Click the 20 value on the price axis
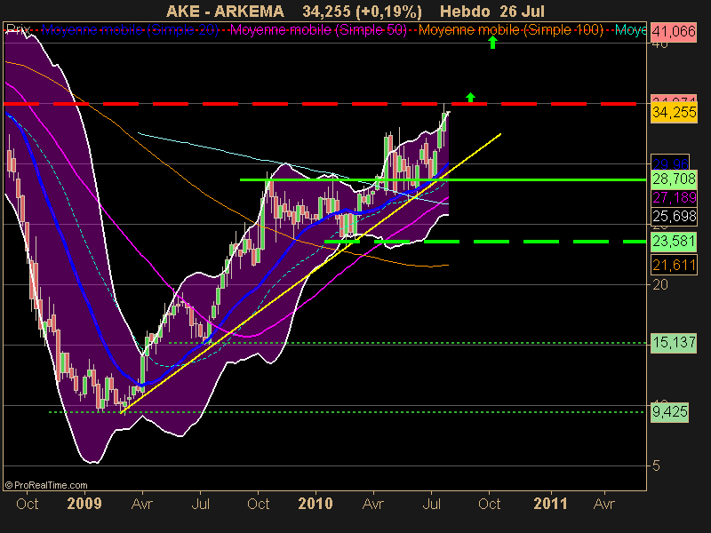Screen dimensions: 711x533 (x=659, y=284)
